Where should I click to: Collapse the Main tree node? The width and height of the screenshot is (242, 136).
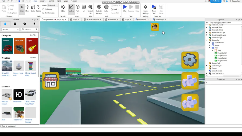coord(209,48)
